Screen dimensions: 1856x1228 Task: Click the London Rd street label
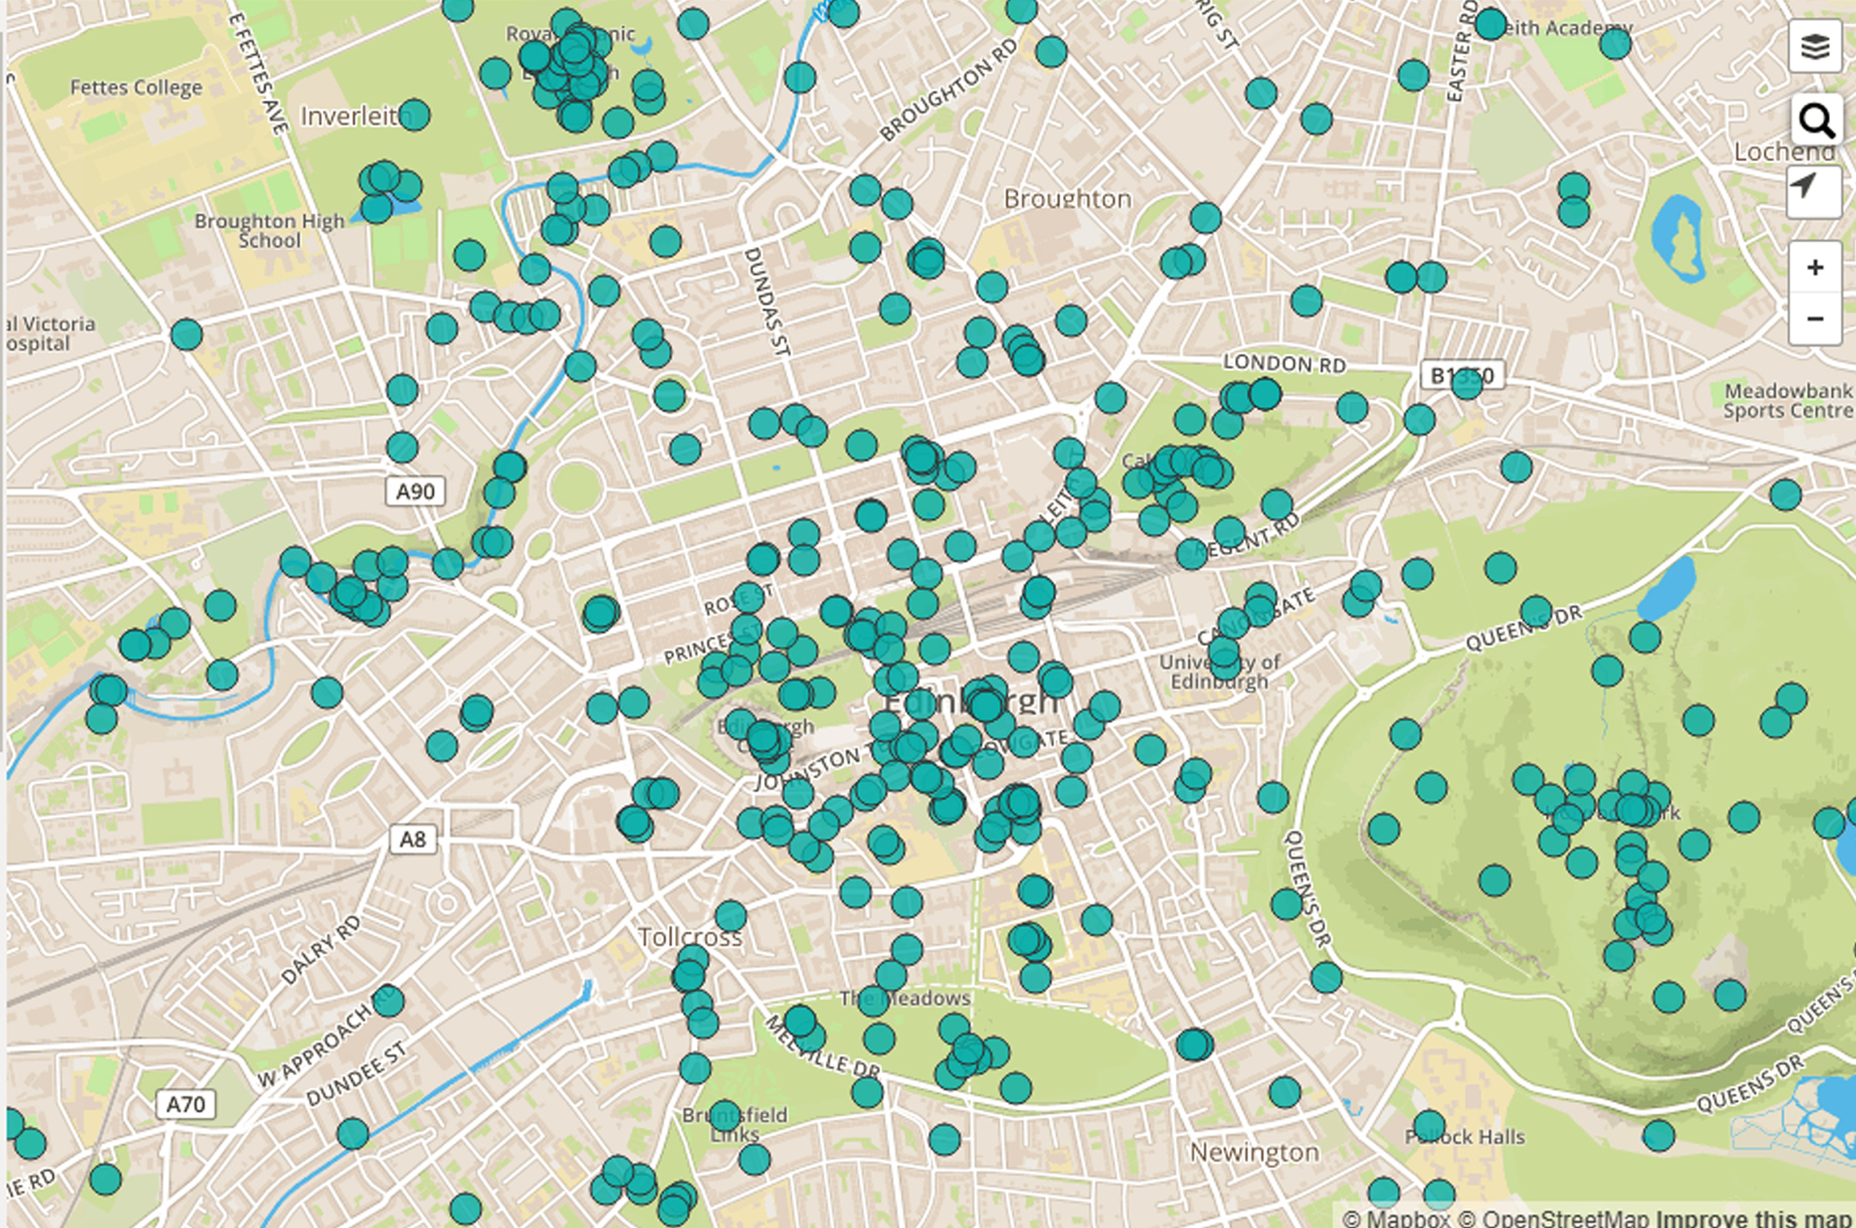pos(1284,364)
